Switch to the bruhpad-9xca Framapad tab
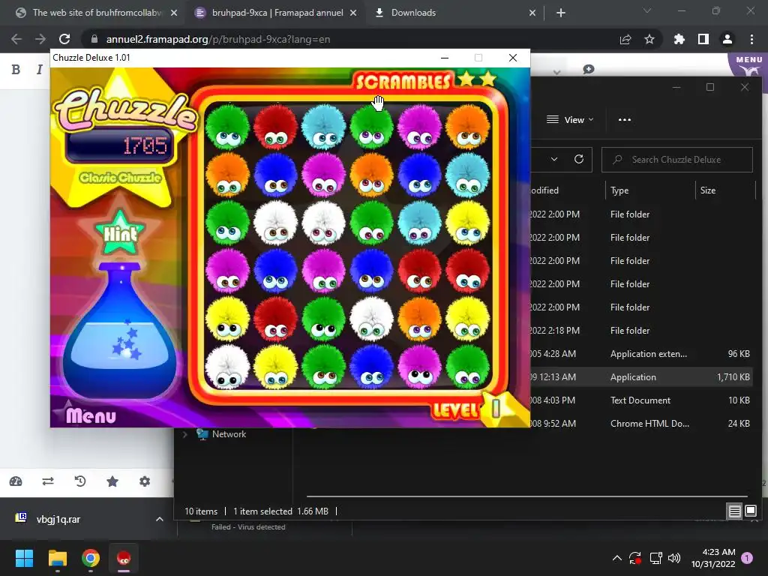This screenshot has height=576, width=768. pyautogui.click(x=276, y=13)
